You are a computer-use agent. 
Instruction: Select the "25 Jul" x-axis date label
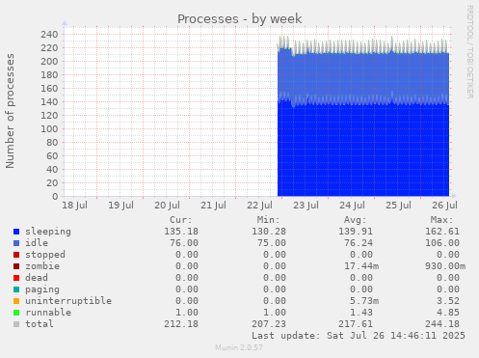[398, 206]
